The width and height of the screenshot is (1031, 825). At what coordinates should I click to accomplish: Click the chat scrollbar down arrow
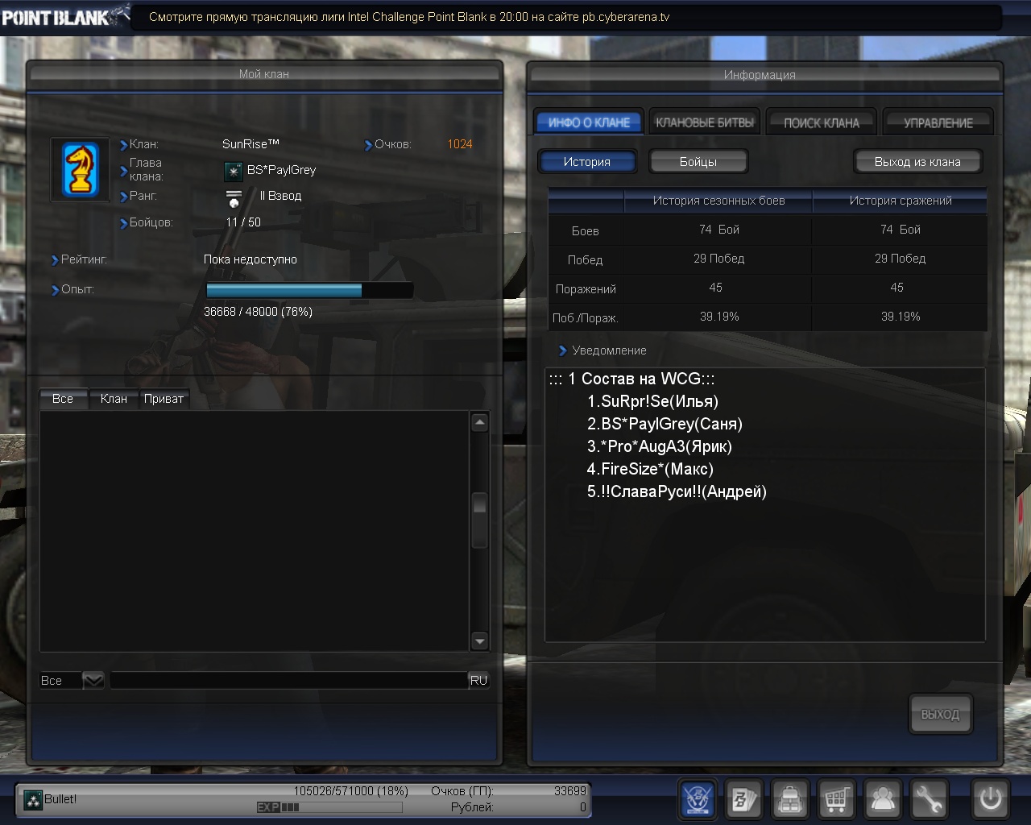pyautogui.click(x=480, y=641)
